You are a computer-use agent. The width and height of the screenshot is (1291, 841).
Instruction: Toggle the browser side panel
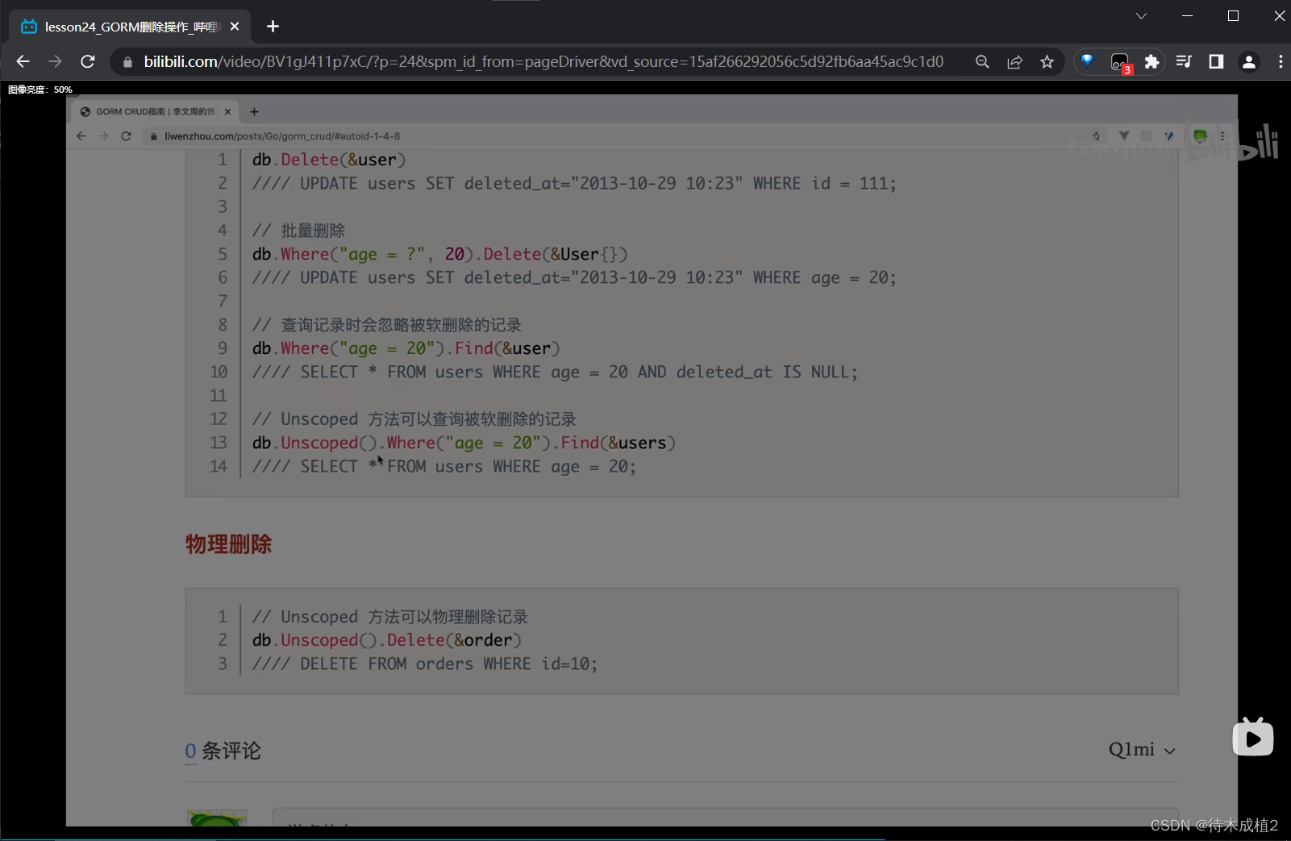pyautogui.click(x=1216, y=62)
